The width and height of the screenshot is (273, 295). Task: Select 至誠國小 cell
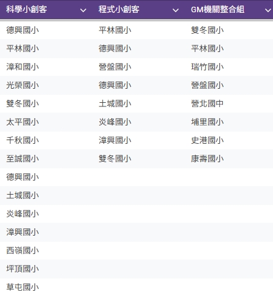pos(23,159)
